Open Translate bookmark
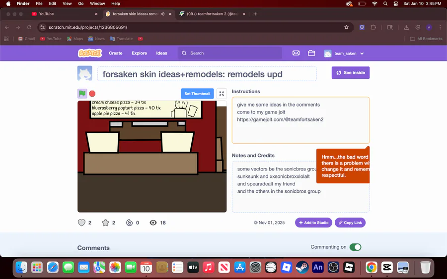The width and height of the screenshot is (447, 279). point(121,39)
